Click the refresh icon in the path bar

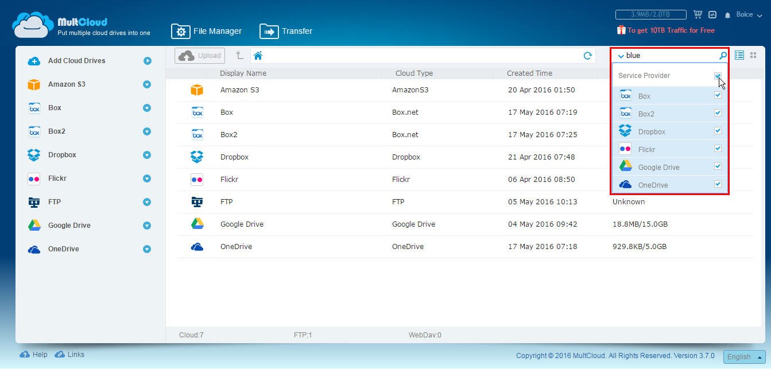coord(587,56)
